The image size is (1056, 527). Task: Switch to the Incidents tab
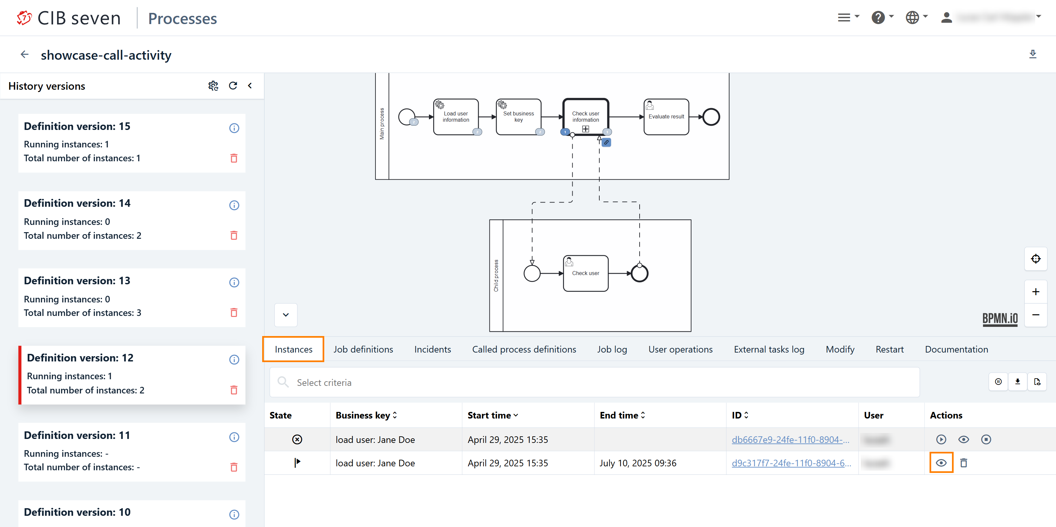pos(432,349)
